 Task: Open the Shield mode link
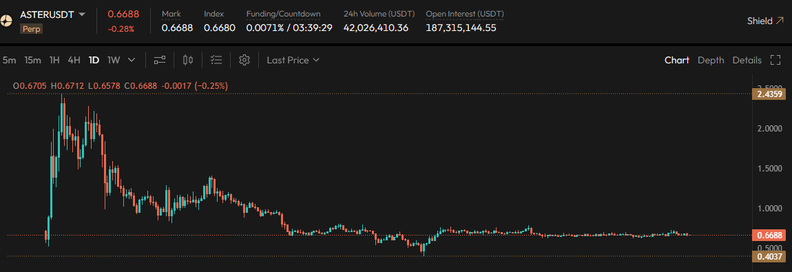[766, 21]
